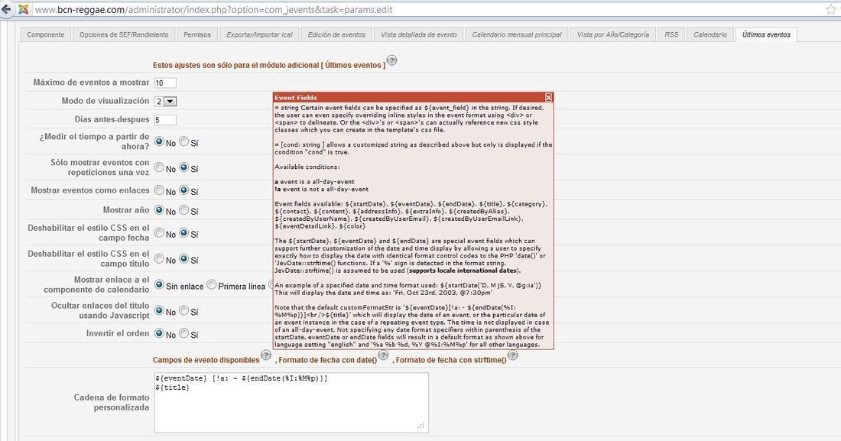Select Sí for Mostrar año
The height and width of the screenshot is (441, 841).
click(184, 209)
